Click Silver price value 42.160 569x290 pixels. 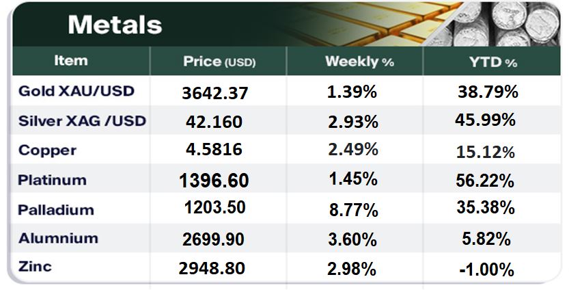pos(214,122)
